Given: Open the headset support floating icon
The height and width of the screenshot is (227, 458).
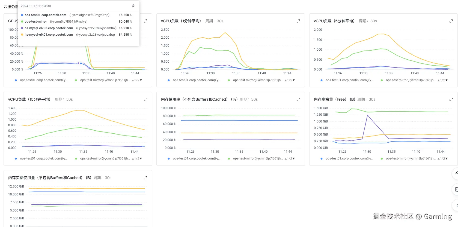Looking at the screenshot, I should click(x=456, y=174).
